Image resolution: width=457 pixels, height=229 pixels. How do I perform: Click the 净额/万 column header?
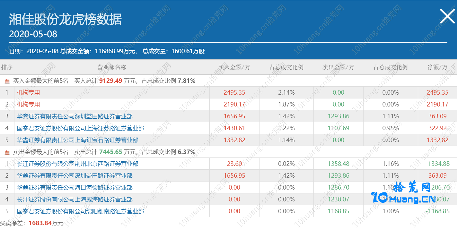(437, 67)
